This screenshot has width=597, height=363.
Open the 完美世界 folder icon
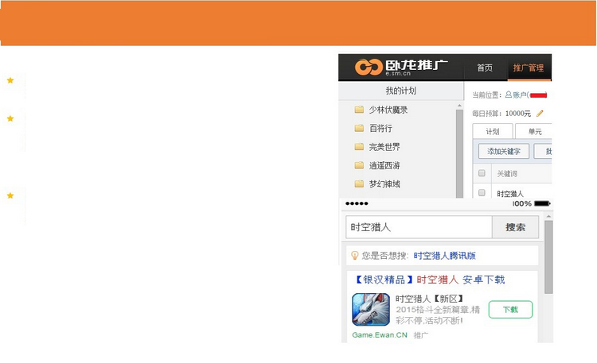pos(359,147)
